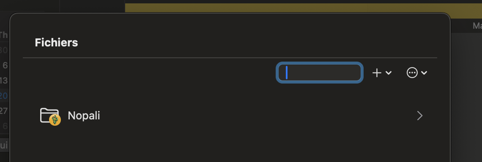Click the partially visible "ui" today button

(x=4, y=145)
